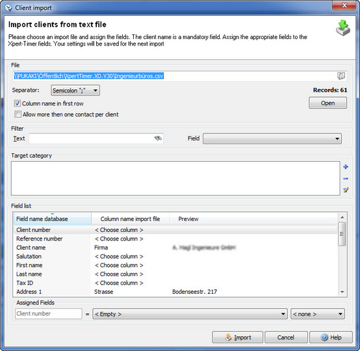360x351 pixels.
Task: Click 'Records: 61' label
Action: 330,90
